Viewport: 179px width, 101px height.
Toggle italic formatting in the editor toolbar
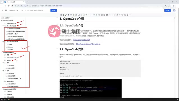point(66,15)
